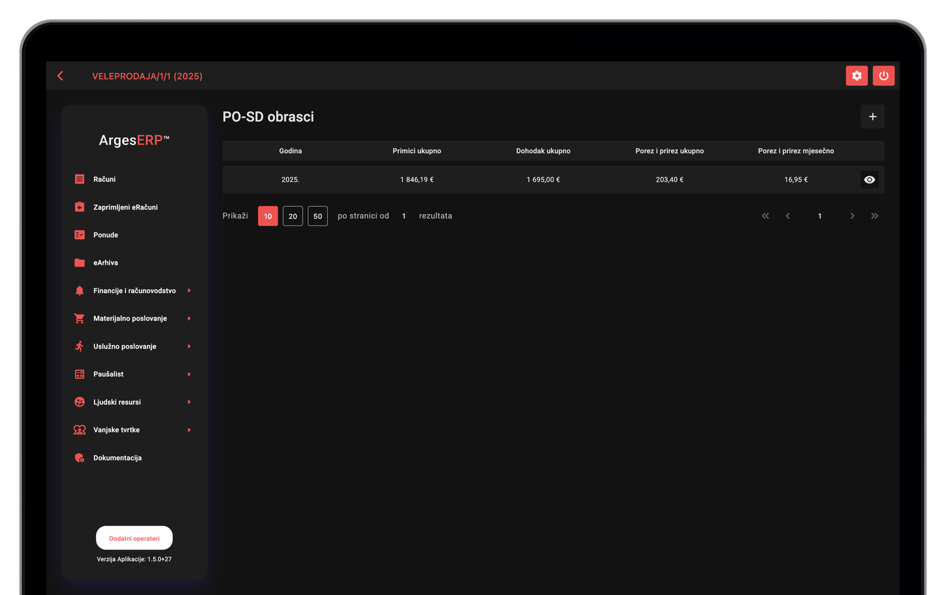946x595 pixels.
Task: Expand Financije i računovodstvo submenu arrow
Action: (x=189, y=290)
